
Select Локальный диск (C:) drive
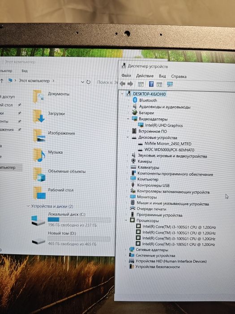67,214
